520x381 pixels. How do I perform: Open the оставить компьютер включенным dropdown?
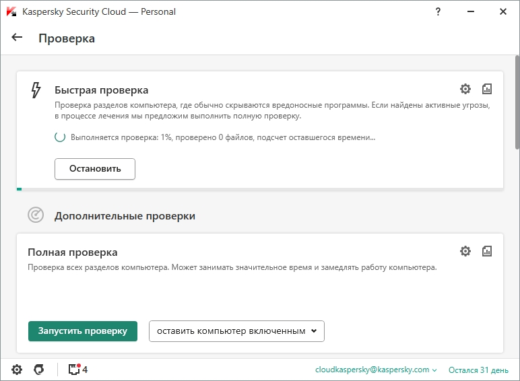click(236, 331)
